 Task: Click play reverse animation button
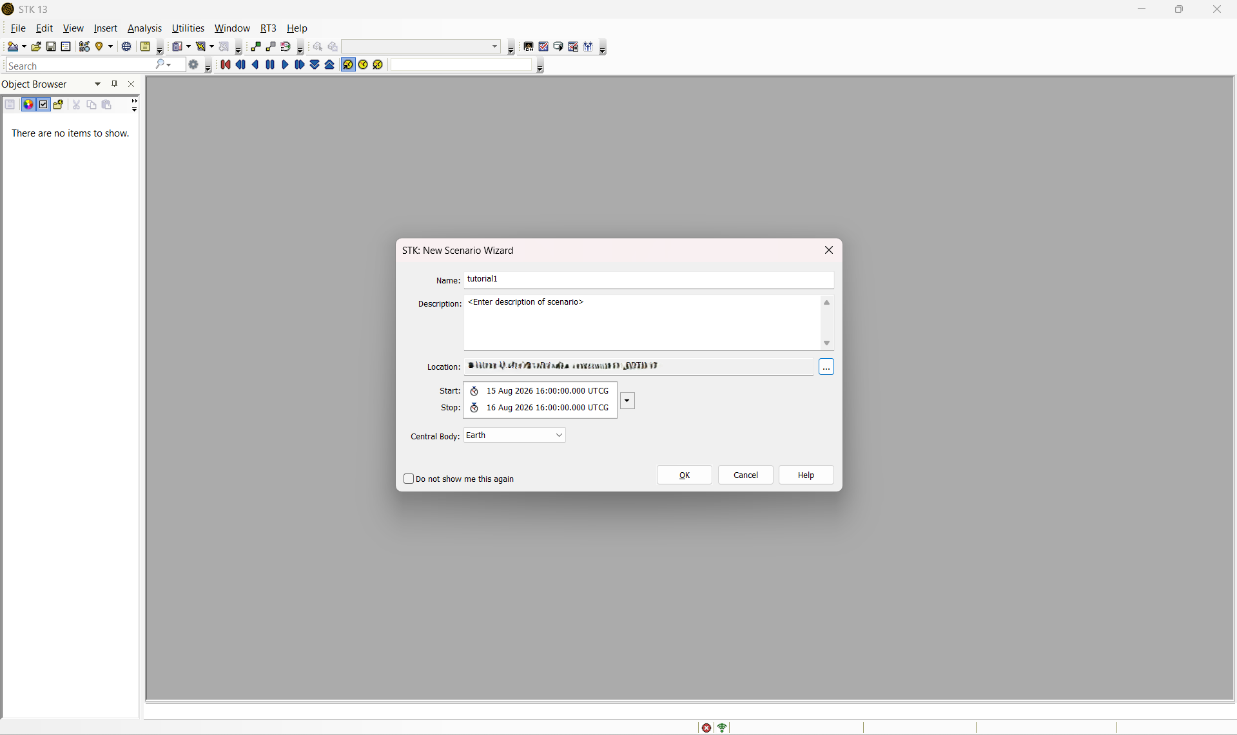(255, 64)
